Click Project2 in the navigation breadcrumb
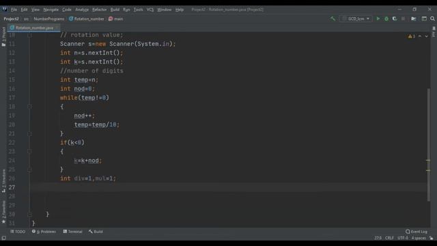Viewport: 437px width, 246px height. 11,18
